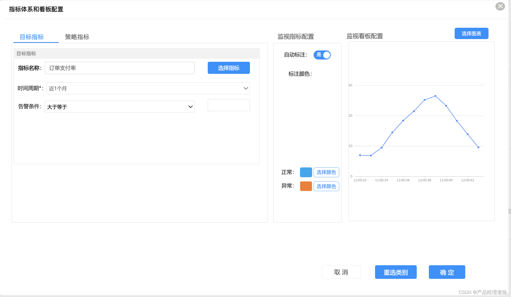
Task: Click the 选择图表 button
Action: (471, 34)
